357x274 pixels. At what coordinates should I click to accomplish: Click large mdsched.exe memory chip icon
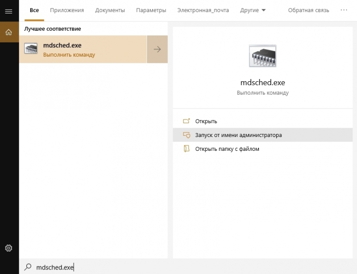click(262, 56)
